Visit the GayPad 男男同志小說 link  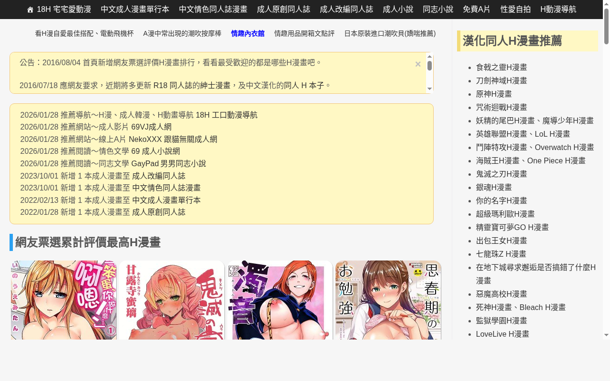click(169, 163)
